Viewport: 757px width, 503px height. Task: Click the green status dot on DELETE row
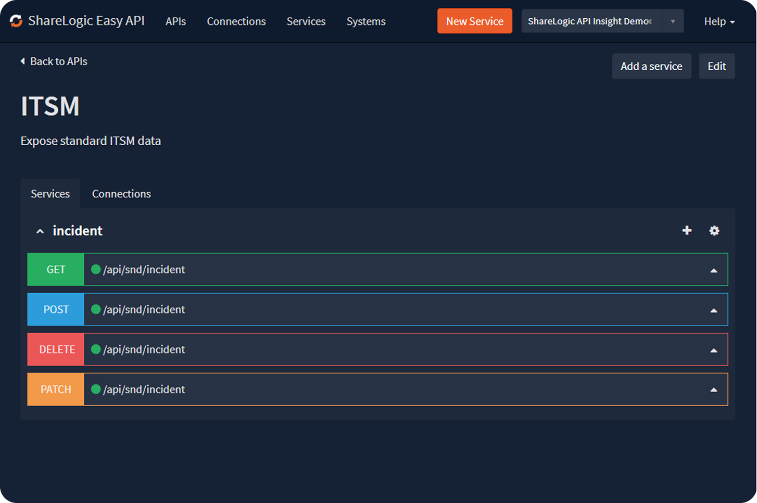[96, 349]
